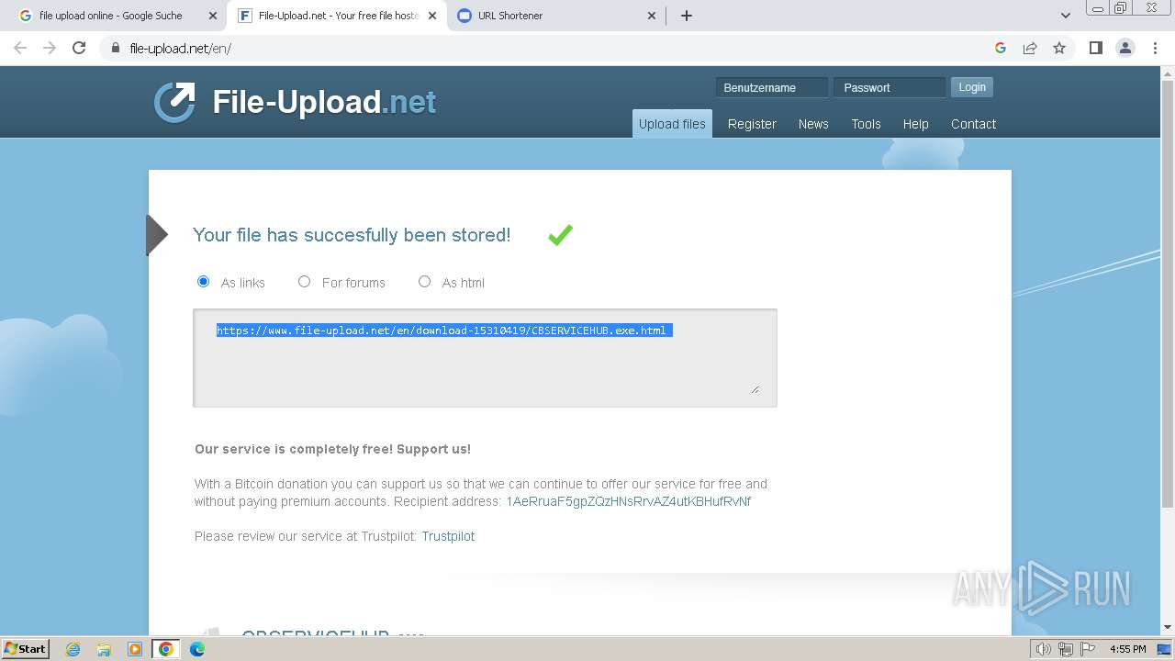Image resolution: width=1175 pixels, height=661 pixels.
Task: Click the text area resize handle
Action: pyautogui.click(x=755, y=389)
